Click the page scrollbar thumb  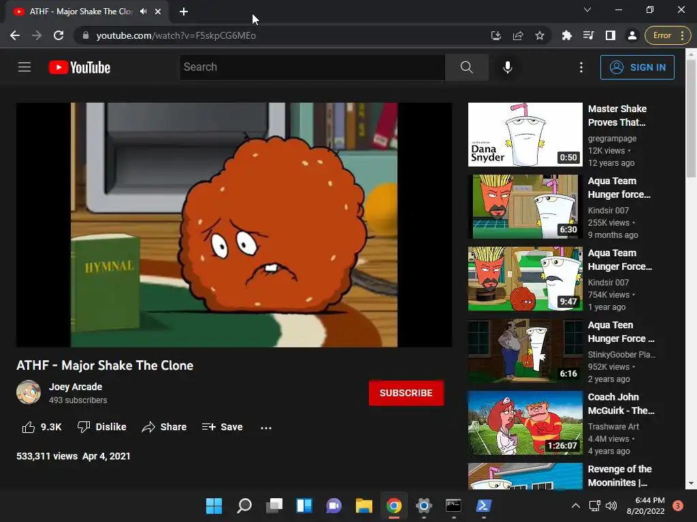tap(691, 118)
